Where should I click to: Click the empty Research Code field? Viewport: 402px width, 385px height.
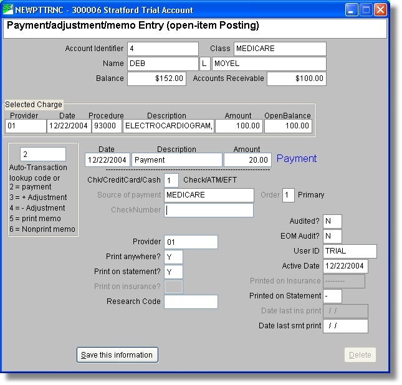pos(191,302)
